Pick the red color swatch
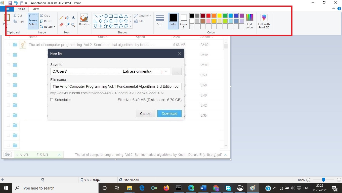This screenshot has height=193, width=342. 208,16
